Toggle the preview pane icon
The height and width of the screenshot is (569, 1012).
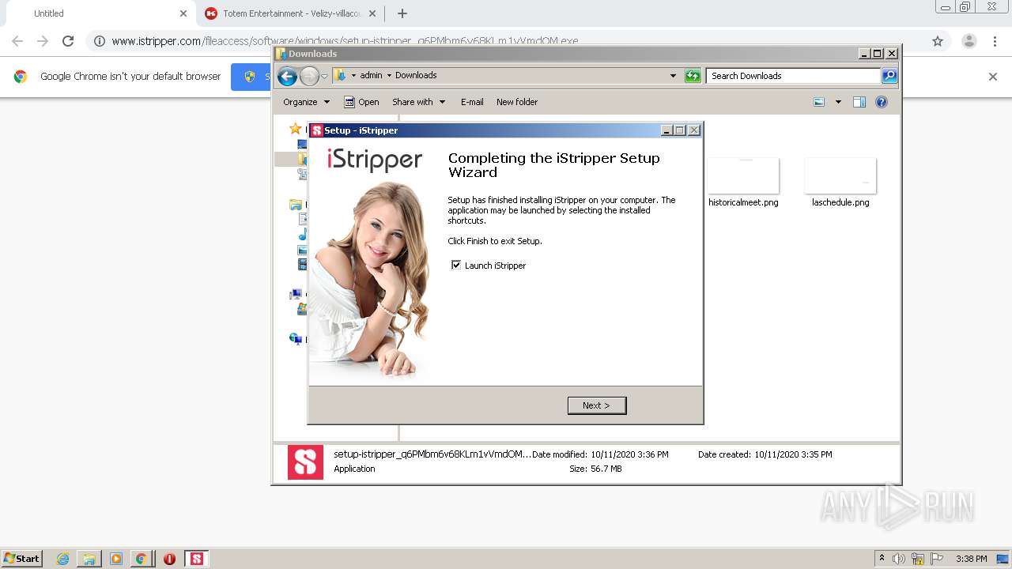(x=859, y=102)
